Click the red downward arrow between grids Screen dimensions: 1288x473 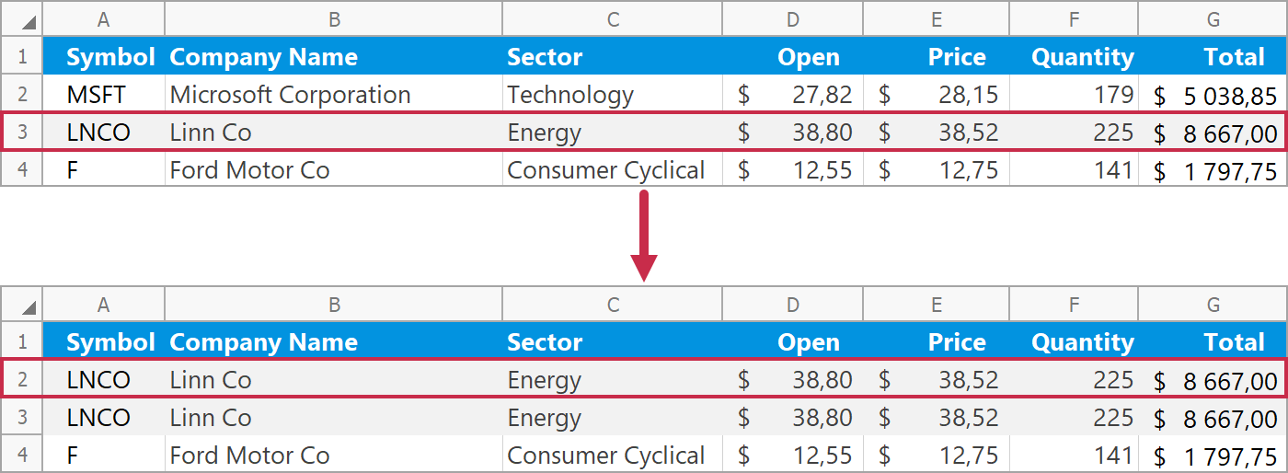[x=644, y=236]
